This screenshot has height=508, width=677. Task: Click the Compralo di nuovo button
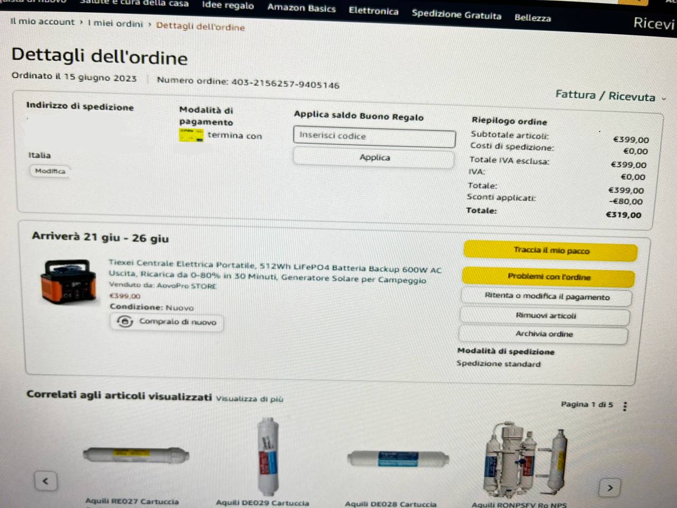point(167,322)
